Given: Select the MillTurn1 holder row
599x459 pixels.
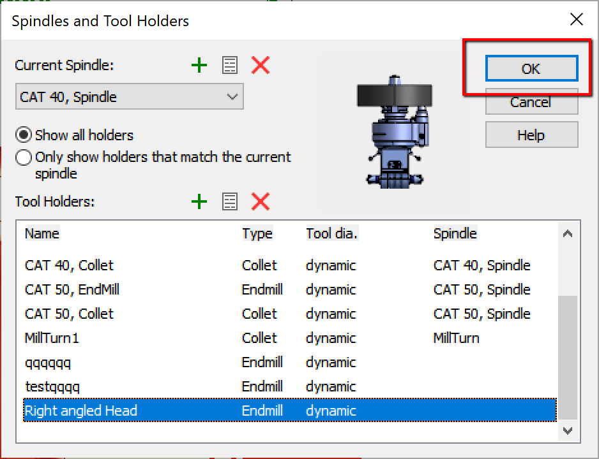Looking at the screenshot, I should pos(290,338).
